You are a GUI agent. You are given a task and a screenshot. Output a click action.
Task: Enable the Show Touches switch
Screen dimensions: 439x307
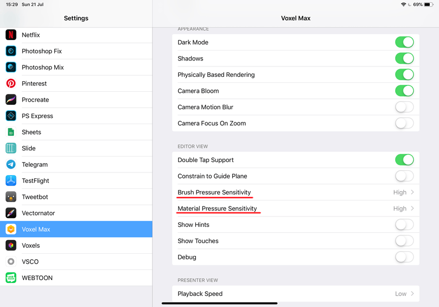point(404,241)
